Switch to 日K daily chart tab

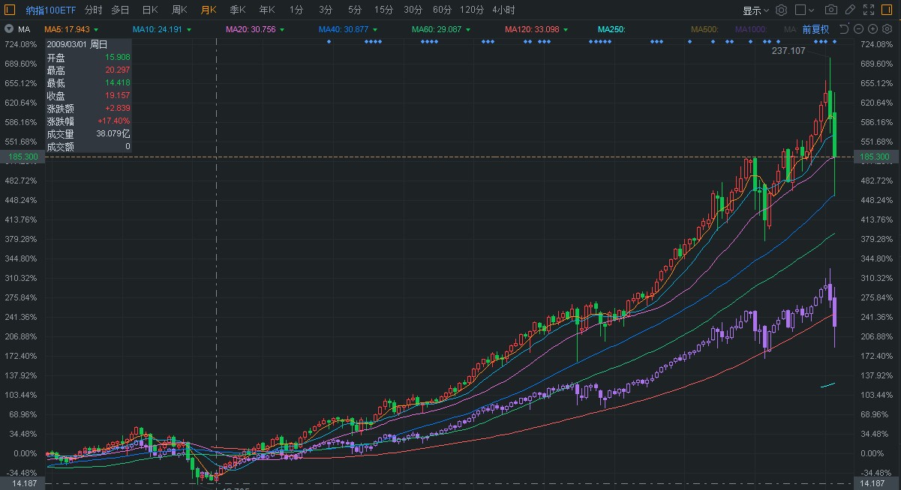point(150,10)
